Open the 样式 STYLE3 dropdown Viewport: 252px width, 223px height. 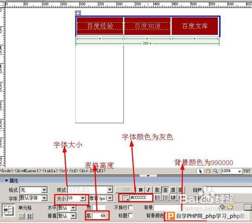click(109, 190)
